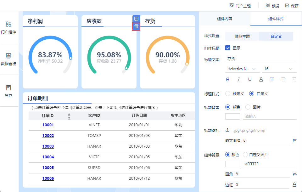Select 预定义 title style radio button

tap(227, 94)
